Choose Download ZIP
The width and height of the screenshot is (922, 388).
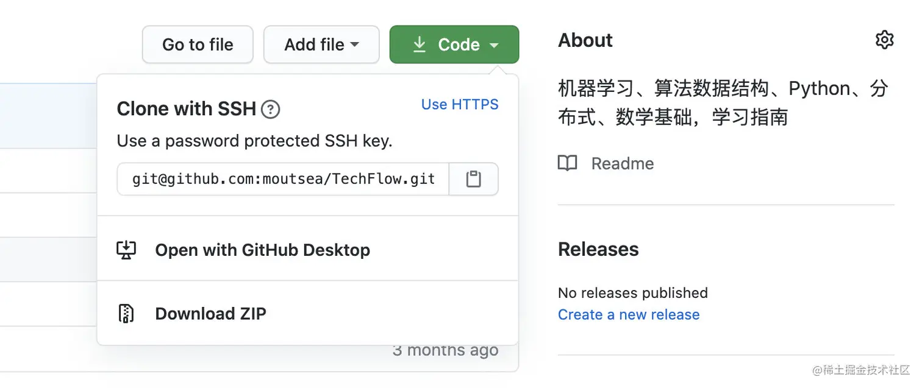coord(308,314)
